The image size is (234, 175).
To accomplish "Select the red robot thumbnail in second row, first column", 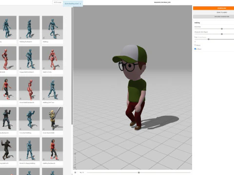I will pos(8,58).
